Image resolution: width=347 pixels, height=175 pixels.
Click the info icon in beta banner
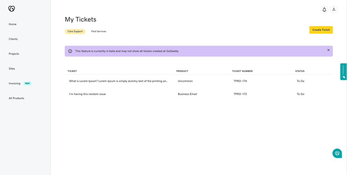coord(70,51)
